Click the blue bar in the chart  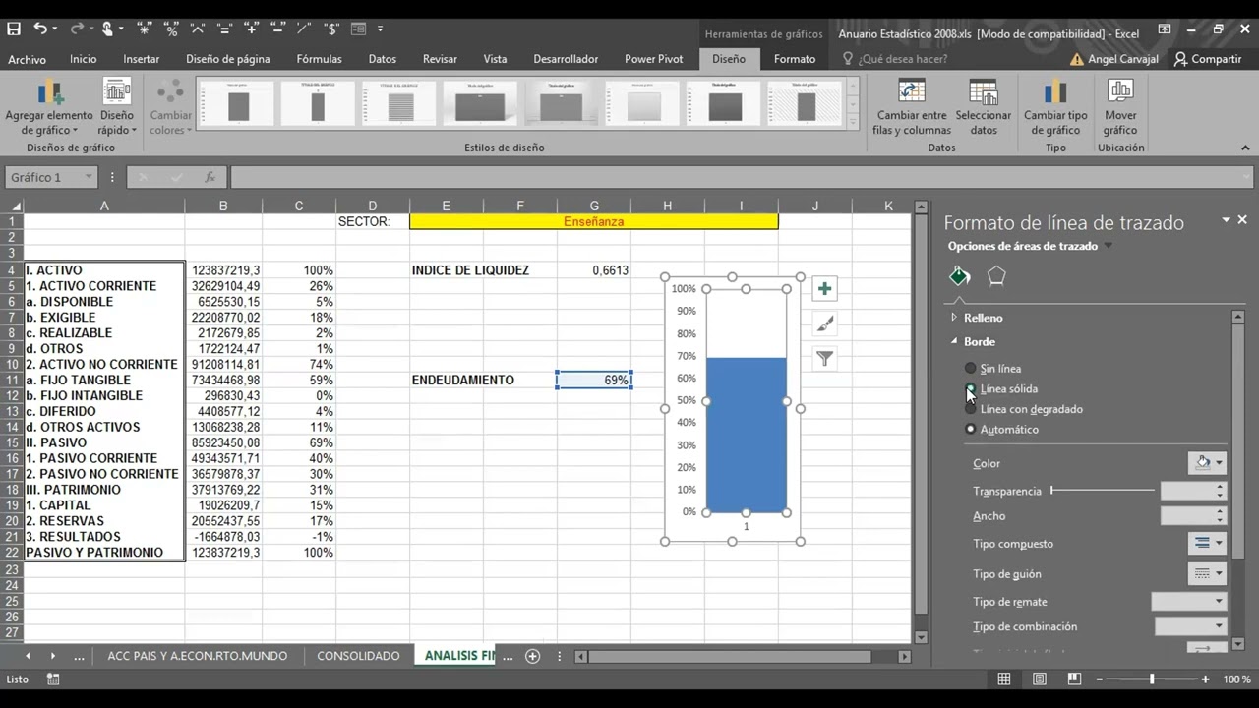[x=747, y=435]
